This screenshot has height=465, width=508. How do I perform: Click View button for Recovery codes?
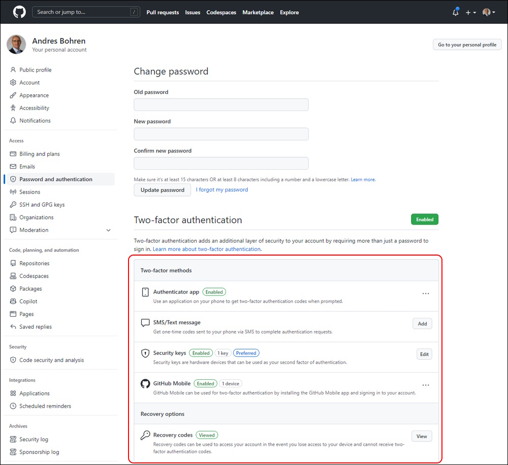click(422, 436)
